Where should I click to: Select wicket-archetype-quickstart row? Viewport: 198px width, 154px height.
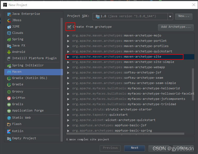click(x=130, y=120)
